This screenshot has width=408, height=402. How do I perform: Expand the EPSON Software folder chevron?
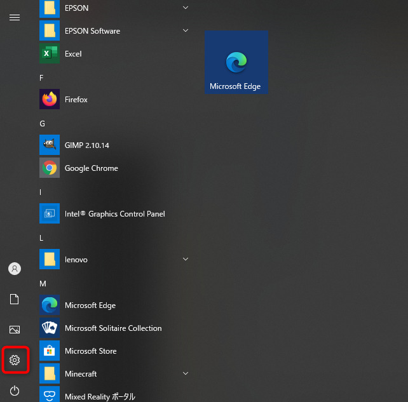186,30
